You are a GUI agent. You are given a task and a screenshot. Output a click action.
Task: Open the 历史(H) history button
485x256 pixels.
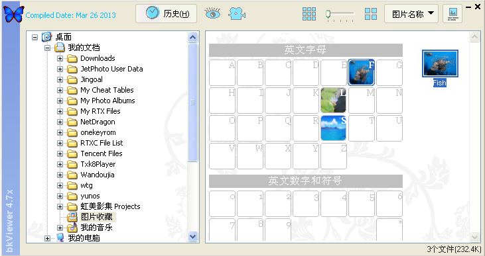point(166,14)
